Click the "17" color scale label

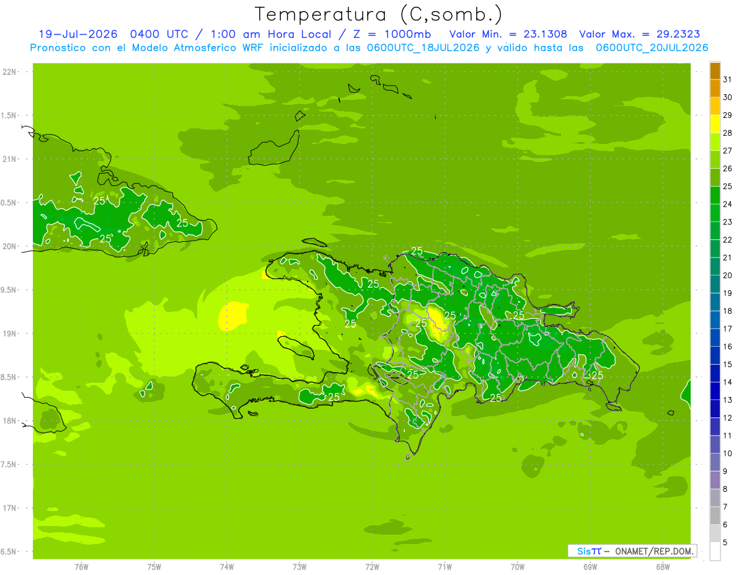727,329
